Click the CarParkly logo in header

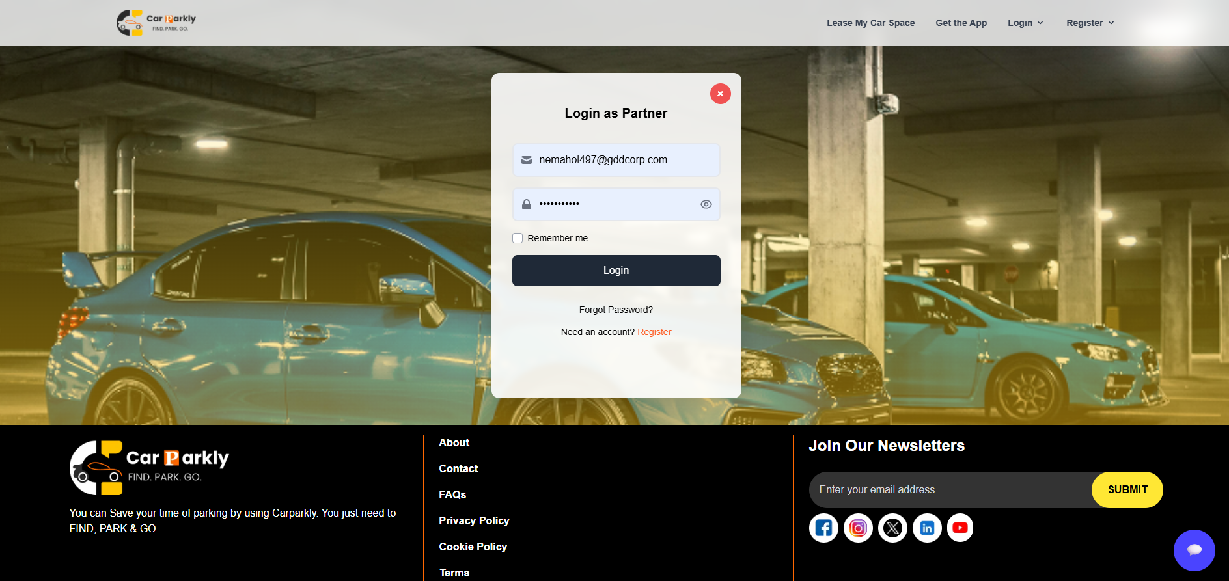156,23
